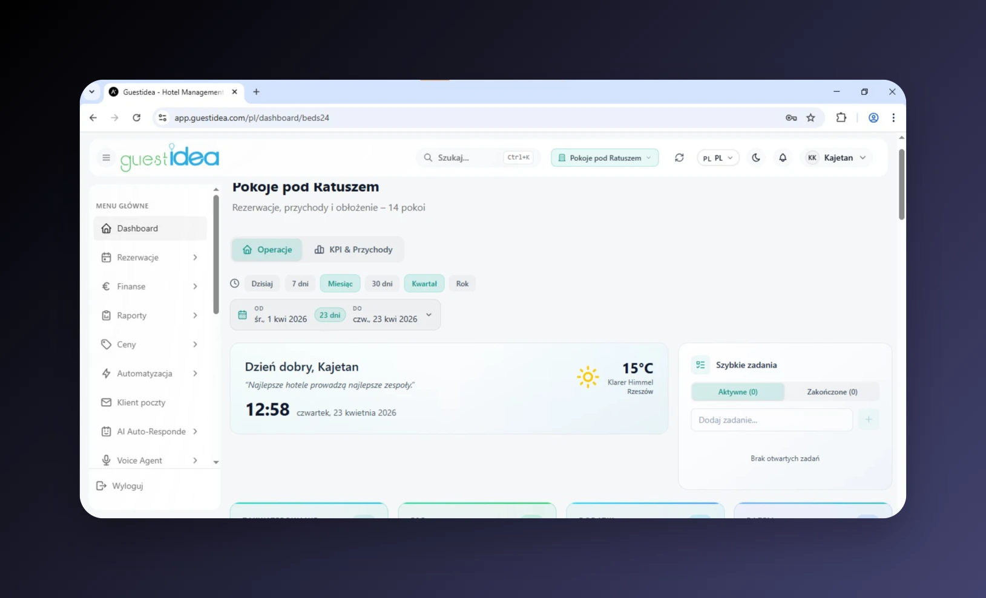986x598 pixels.
Task: Click the Szukaj search field
Action: point(478,158)
